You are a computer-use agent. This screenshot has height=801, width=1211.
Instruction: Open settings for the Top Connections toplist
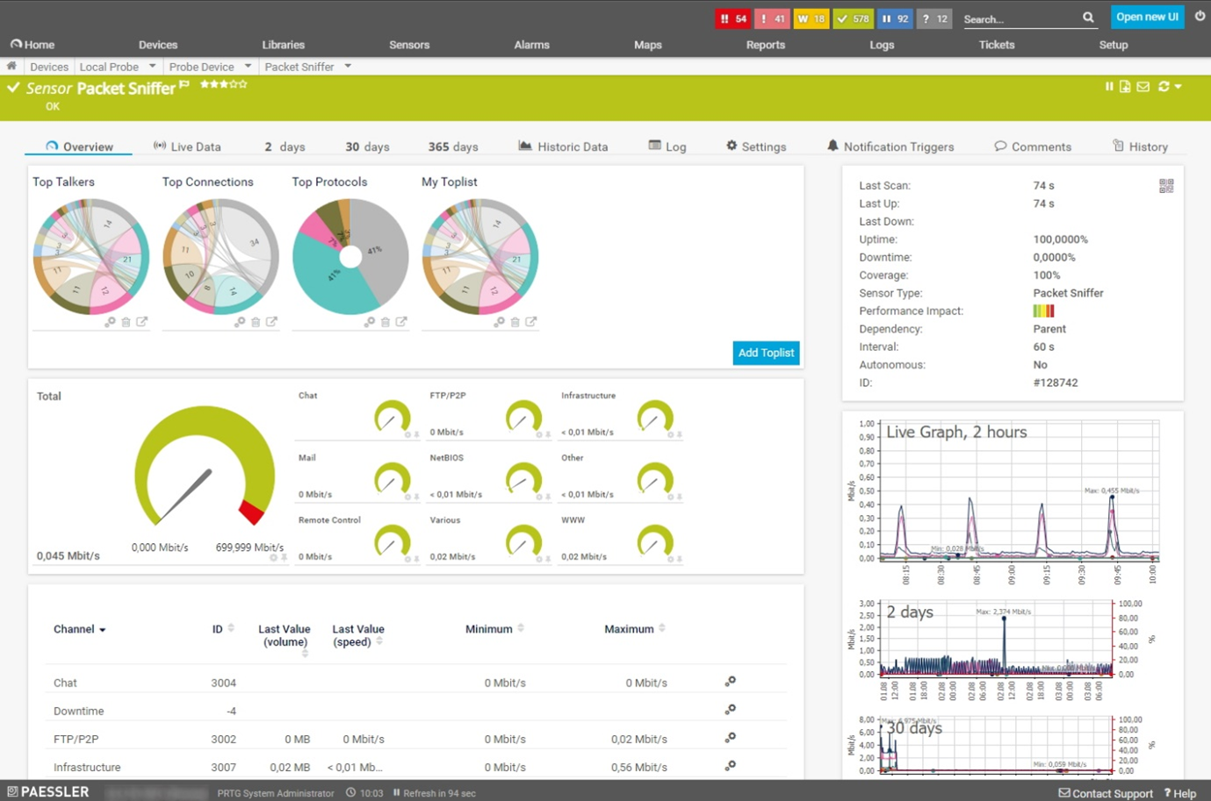click(238, 322)
